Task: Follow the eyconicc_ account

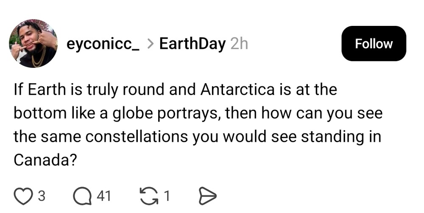Action: 374,44
